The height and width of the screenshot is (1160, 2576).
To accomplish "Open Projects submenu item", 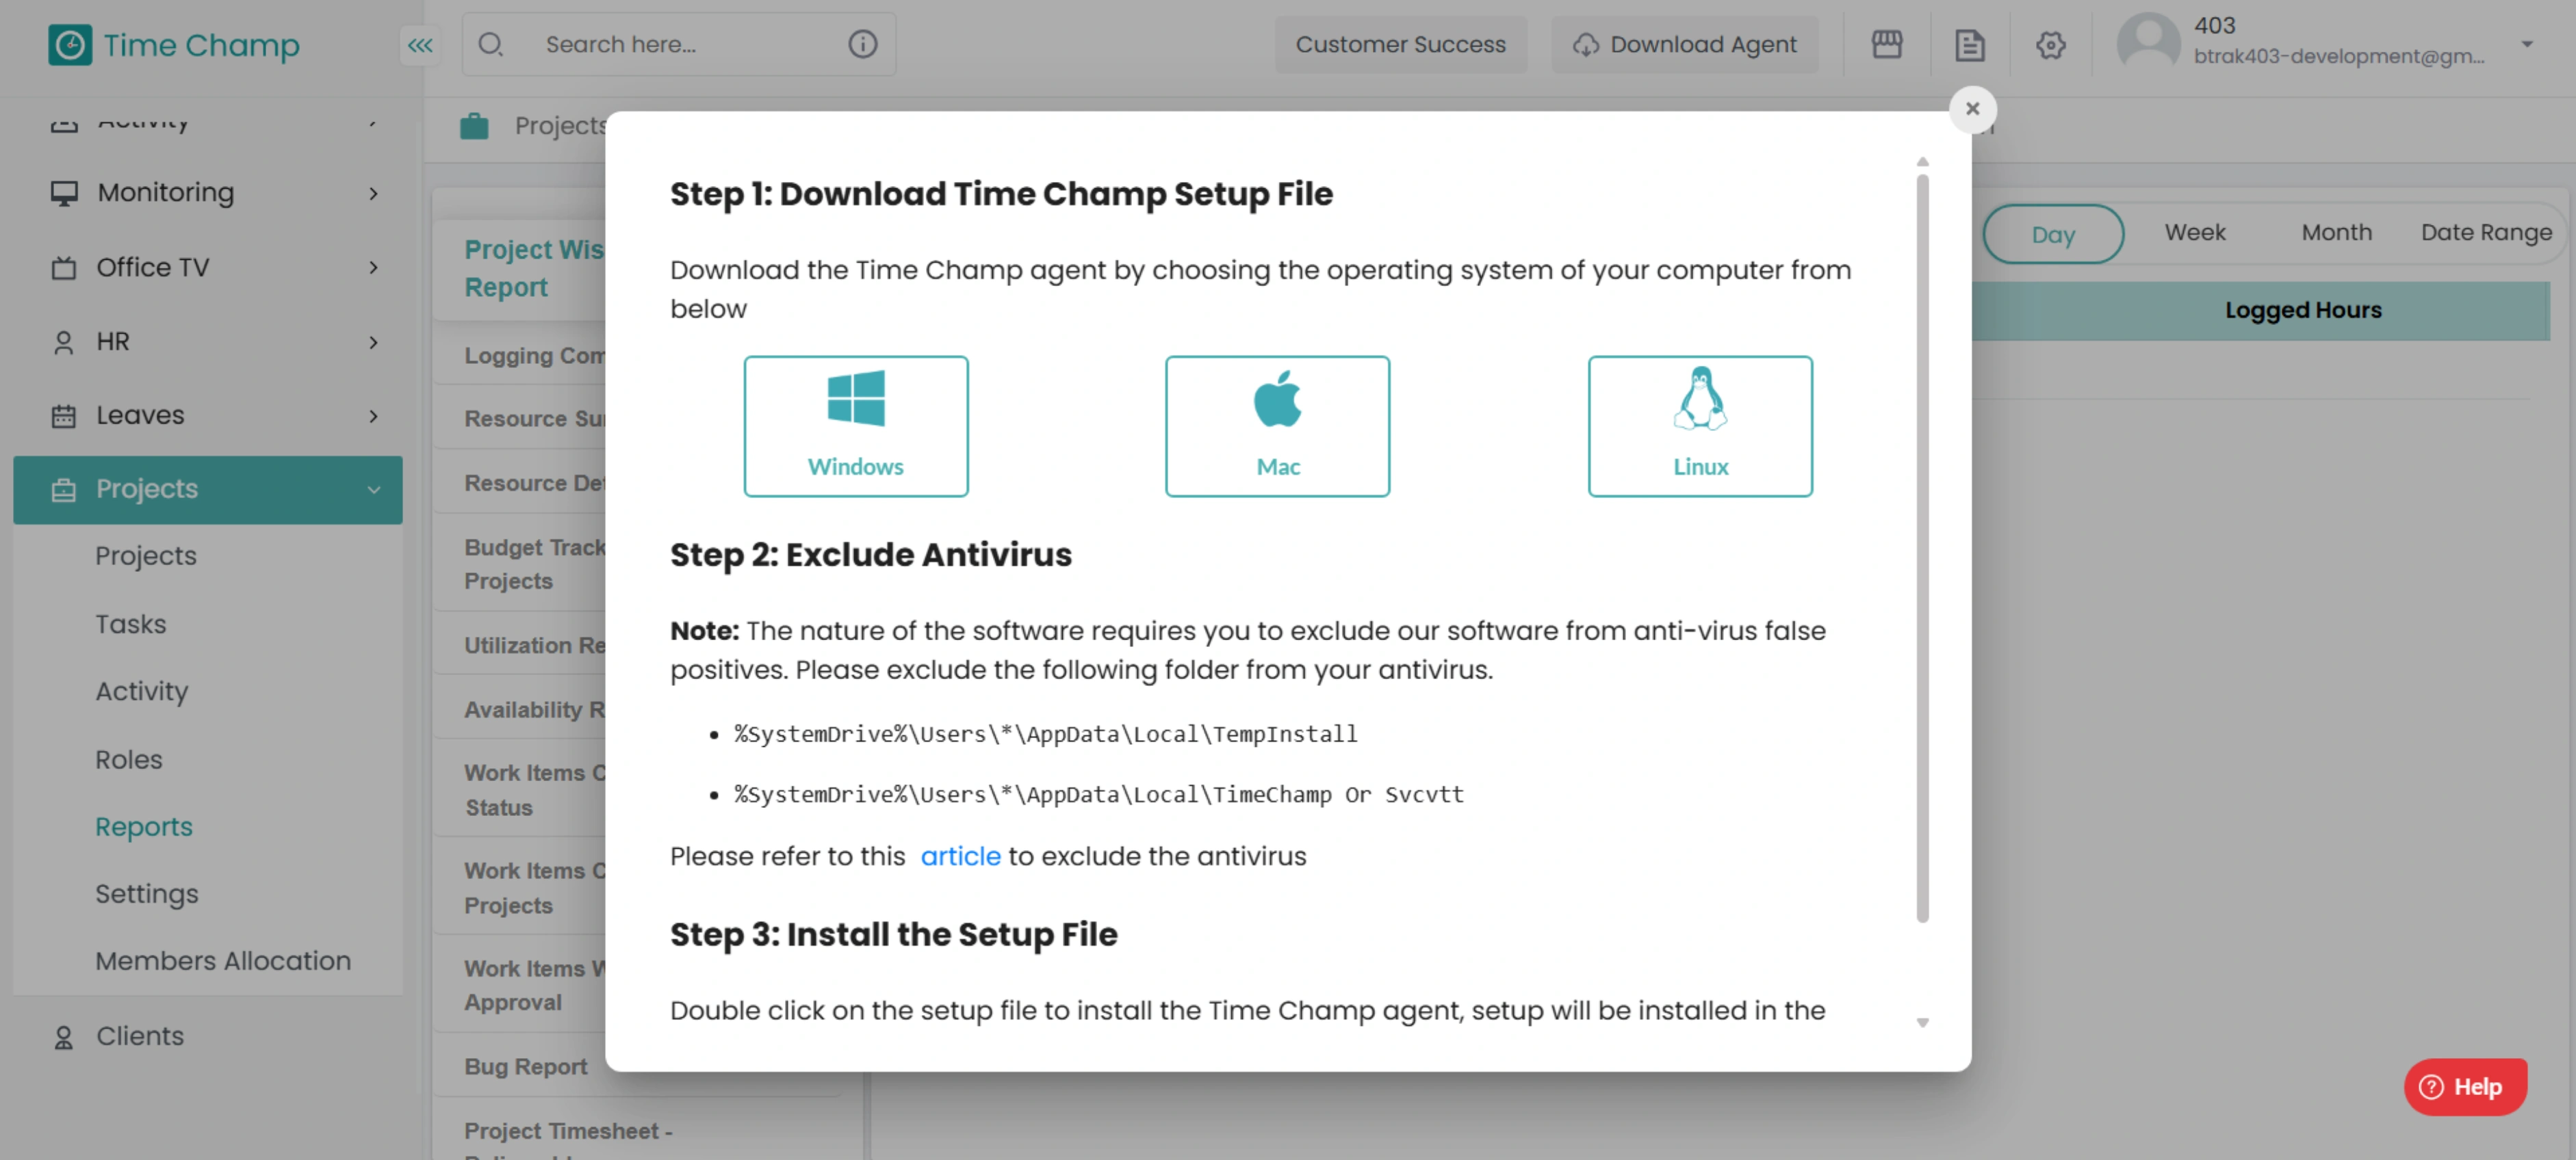I will [146, 555].
